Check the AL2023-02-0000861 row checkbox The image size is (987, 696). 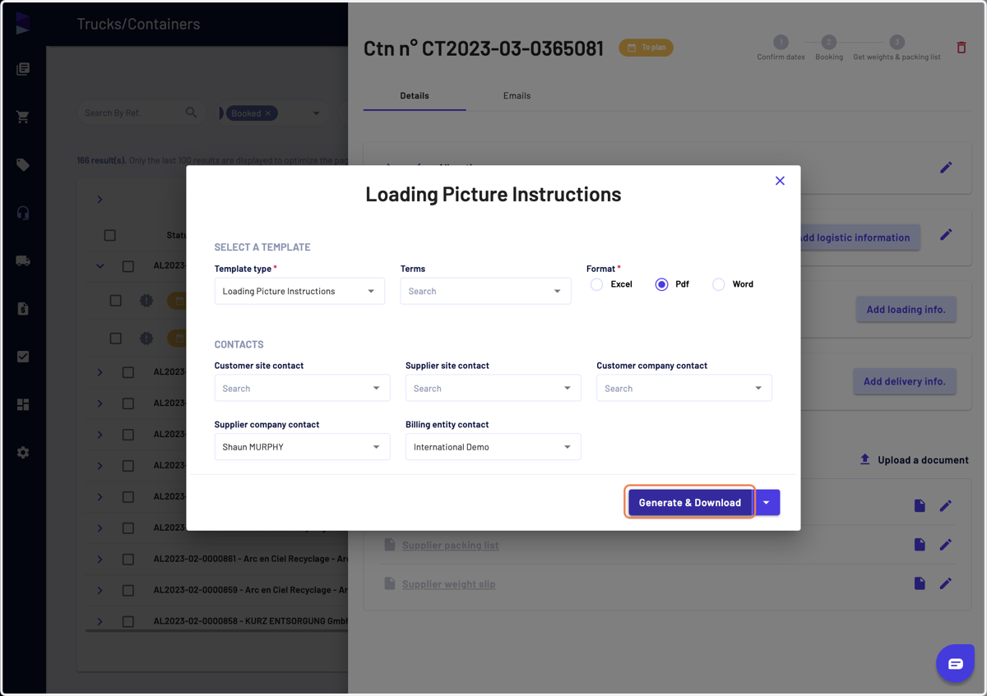128,560
